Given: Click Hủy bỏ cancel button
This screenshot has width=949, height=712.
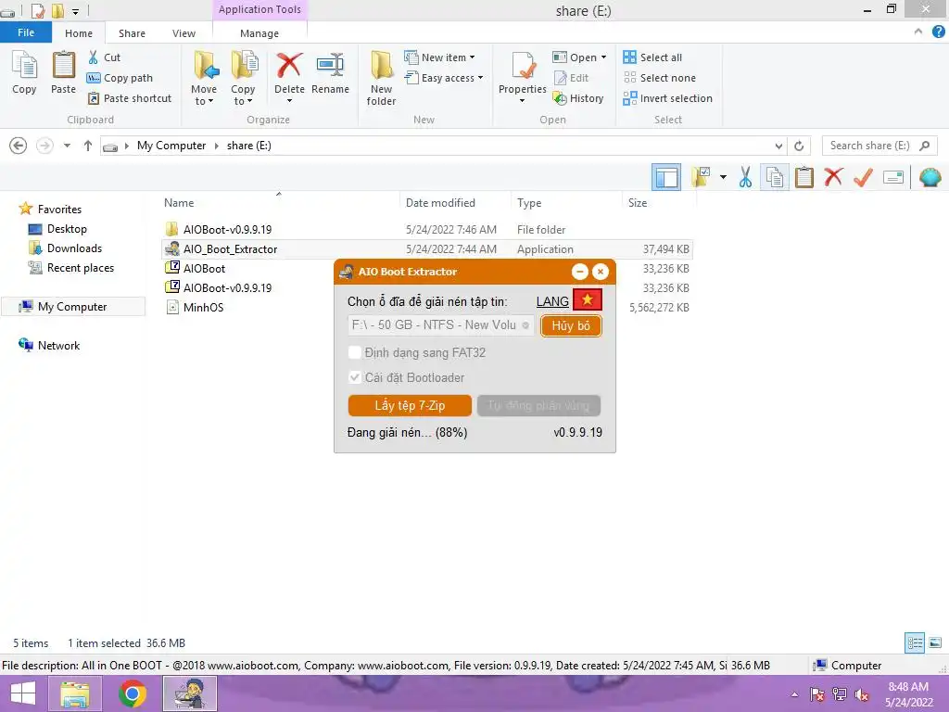Looking at the screenshot, I should click(571, 325).
